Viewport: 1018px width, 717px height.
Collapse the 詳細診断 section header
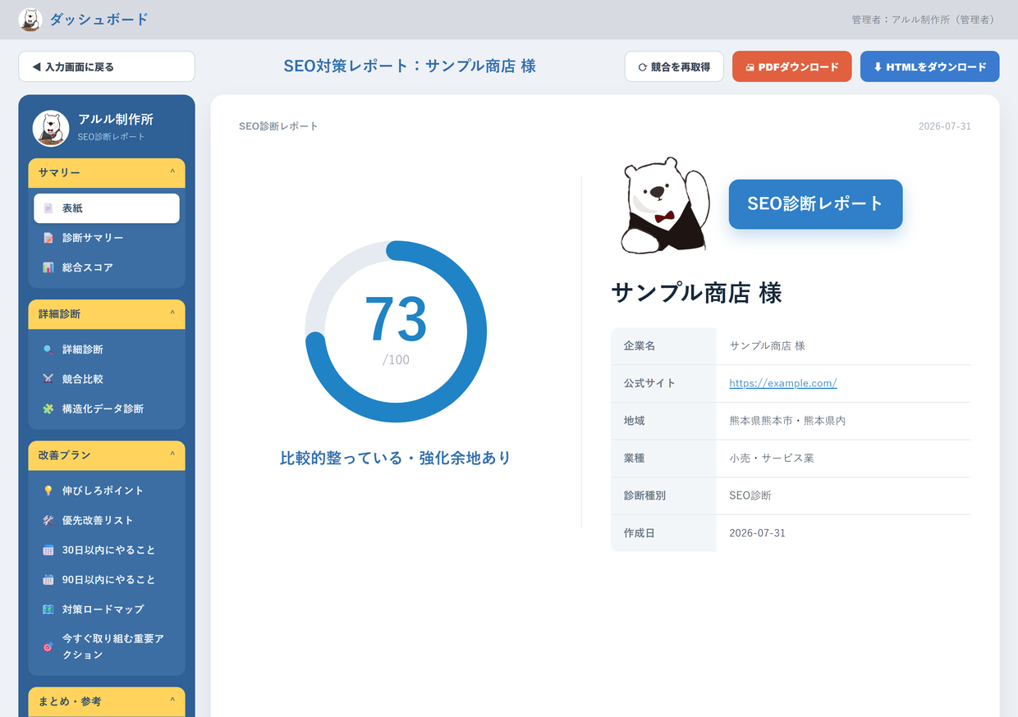(107, 314)
